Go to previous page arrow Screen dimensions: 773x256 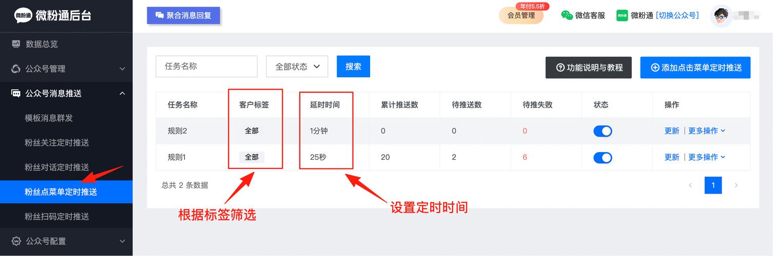690,185
